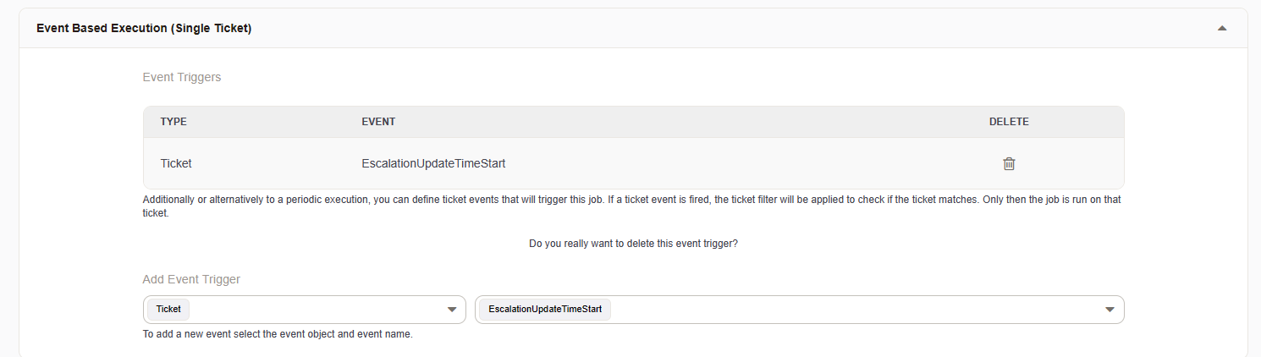The height and width of the screenshot is (357, 1261).
Task: Click the TYPE column header
Action: pyautogui.click(x=173, y=122)
